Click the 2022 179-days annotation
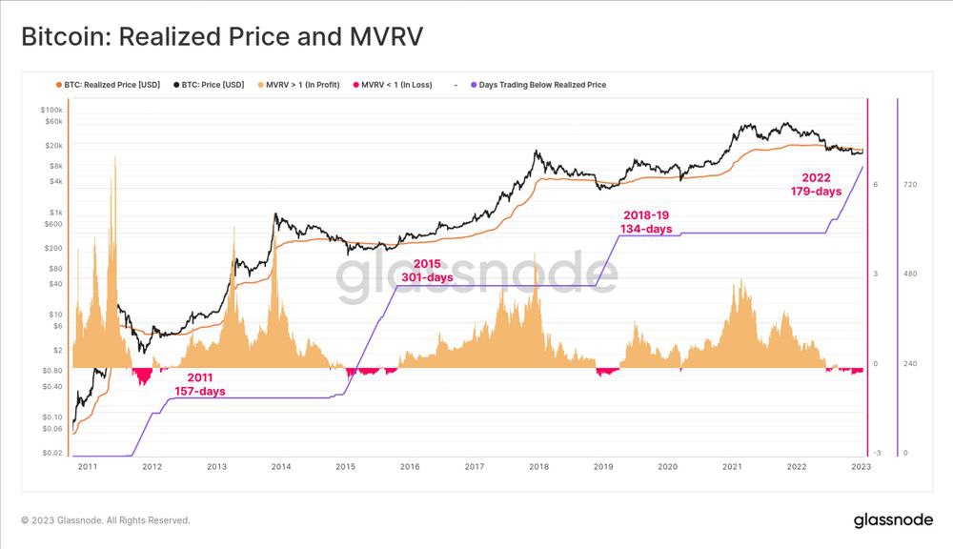953x549 pixels. [x=816, y=184]
